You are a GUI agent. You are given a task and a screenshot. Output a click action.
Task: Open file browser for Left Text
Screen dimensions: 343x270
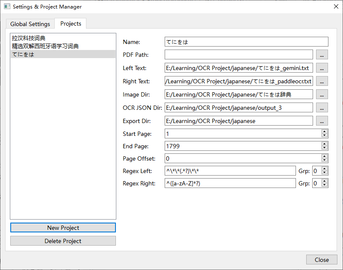click(x=322, y=68)
